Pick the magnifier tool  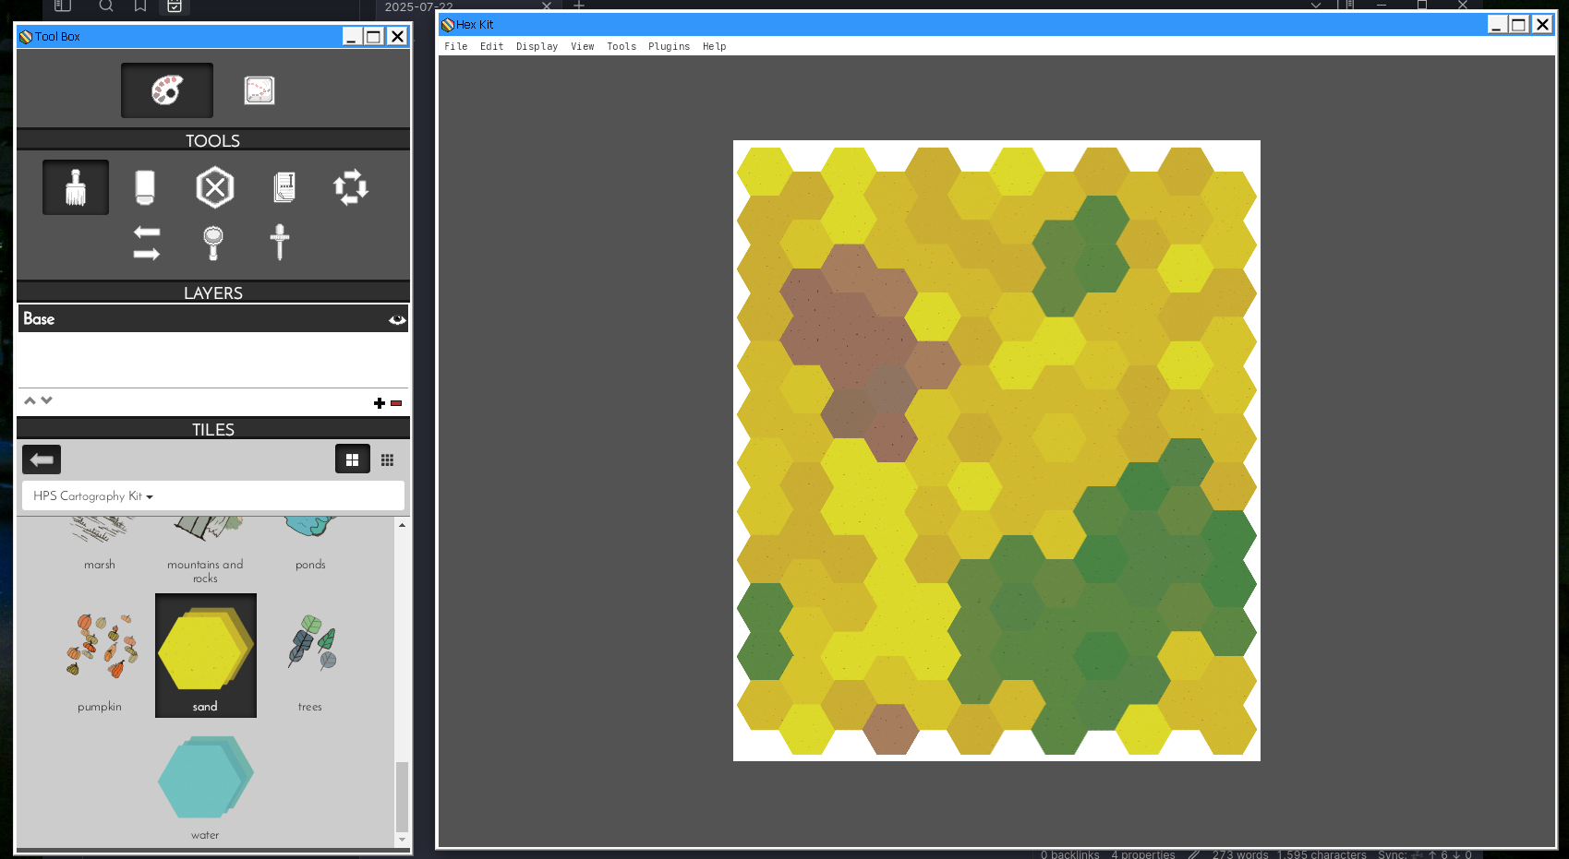(x=213, y=243)
